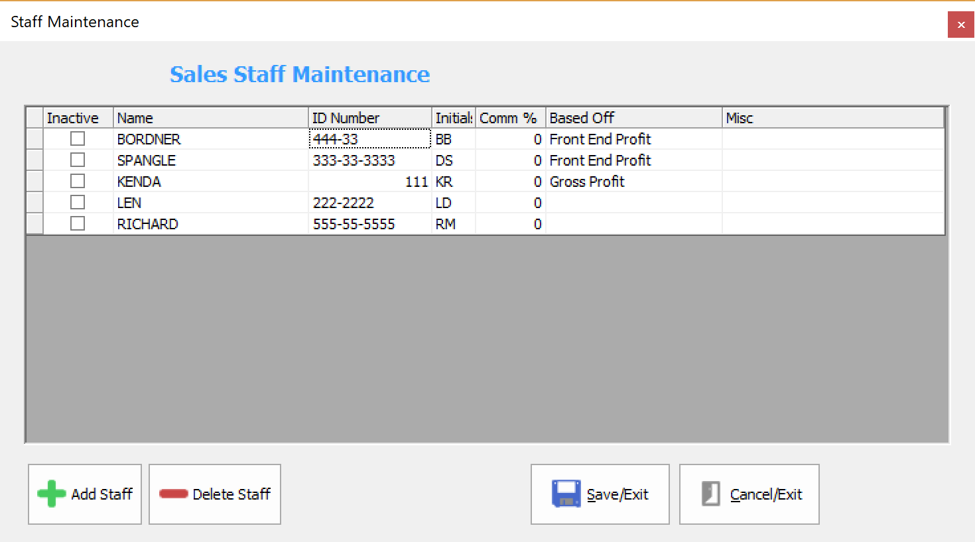Image resolution: width=975 pixels, height=542 pixels.
Task: Click Save/Exit to save changes
Action: (x=600, y=494)
